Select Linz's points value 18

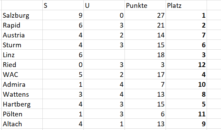click(145, 54)
